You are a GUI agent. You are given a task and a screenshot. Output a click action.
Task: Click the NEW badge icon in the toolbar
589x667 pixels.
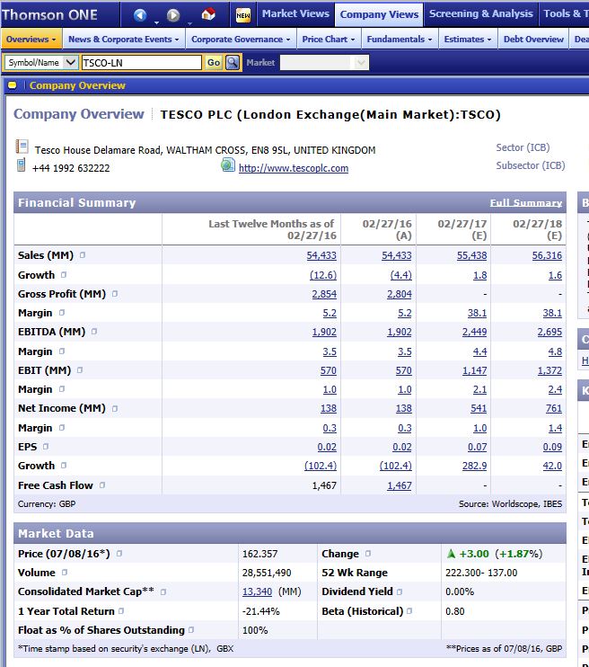243,15
